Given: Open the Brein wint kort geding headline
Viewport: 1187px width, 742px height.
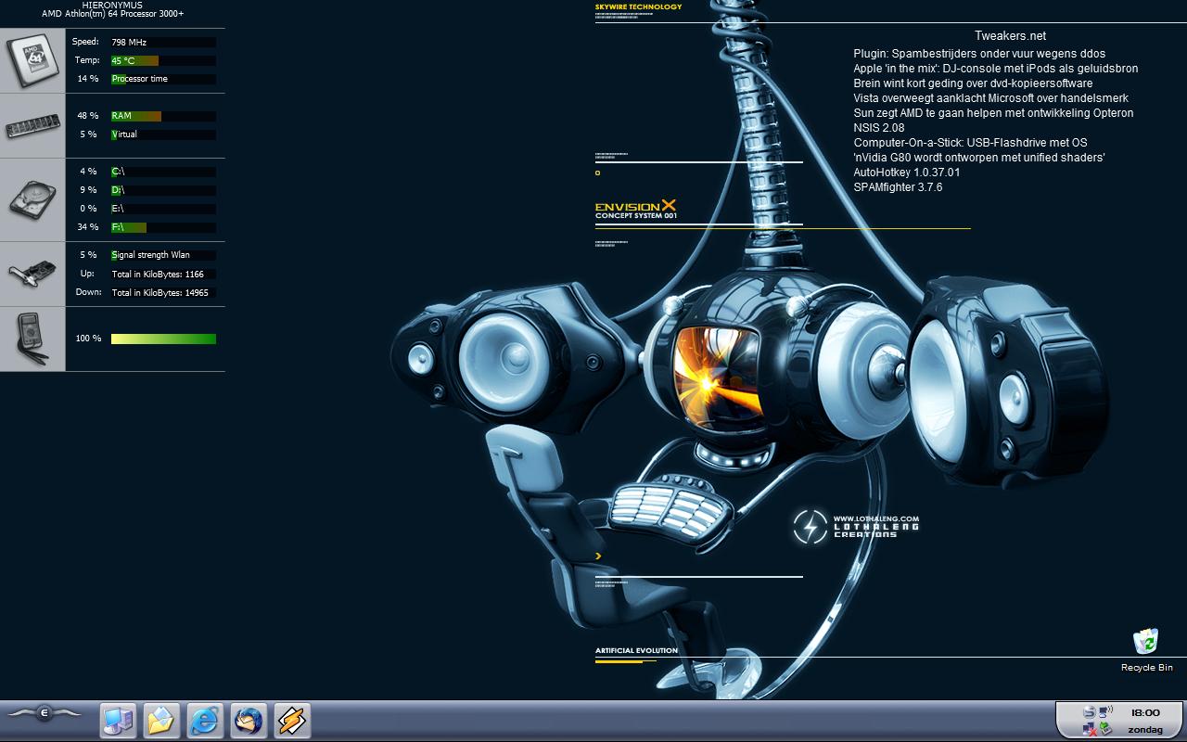Looking at the screenshot, I should point(973,83).
